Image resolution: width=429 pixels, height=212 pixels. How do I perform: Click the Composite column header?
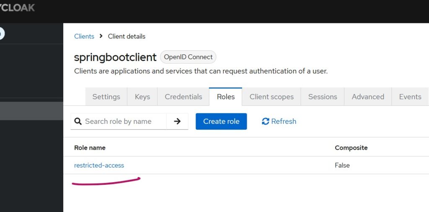pyautogui.click(x=351, y=148)
